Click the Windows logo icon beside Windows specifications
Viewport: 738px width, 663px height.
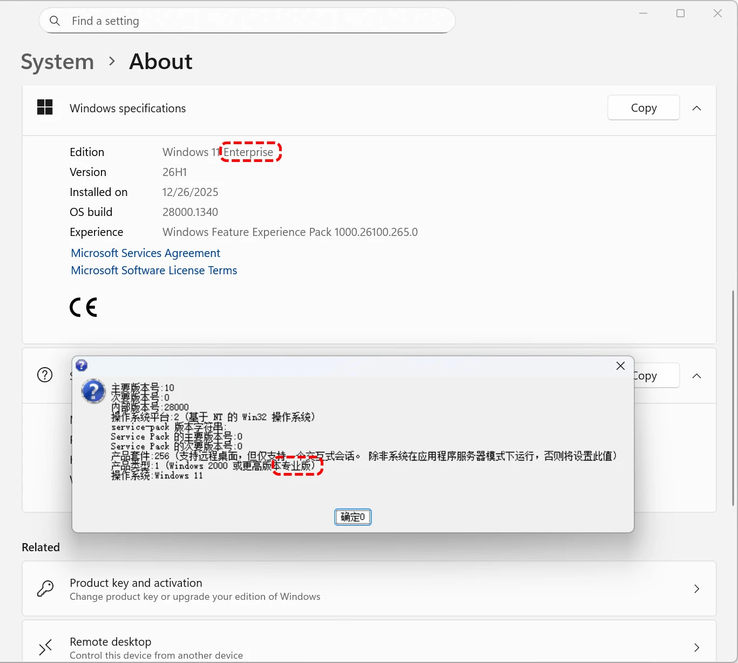coord(45,107)
